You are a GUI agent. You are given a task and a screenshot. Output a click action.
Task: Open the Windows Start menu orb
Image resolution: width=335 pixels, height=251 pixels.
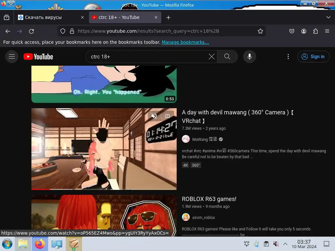(7, 244)
